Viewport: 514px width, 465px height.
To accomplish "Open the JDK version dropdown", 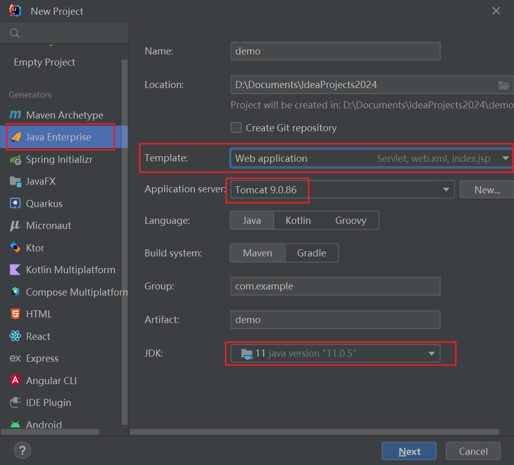I will (335, 353).
